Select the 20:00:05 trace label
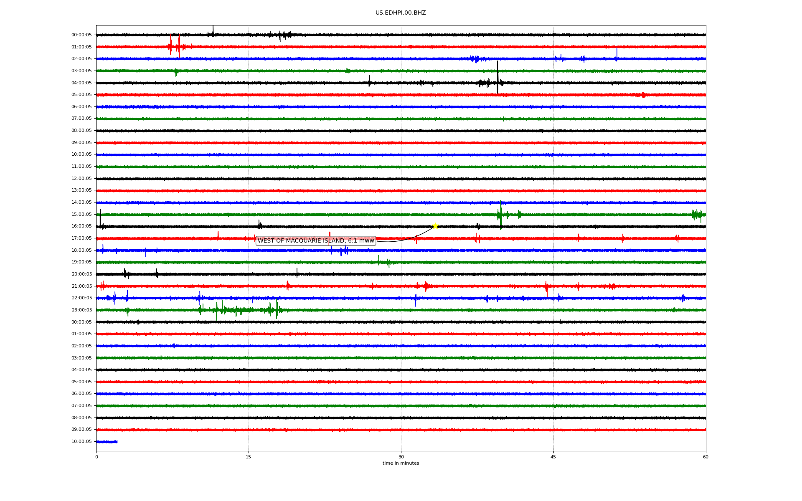This screenshot has width=802, height=501. click(x=81, y=274)
